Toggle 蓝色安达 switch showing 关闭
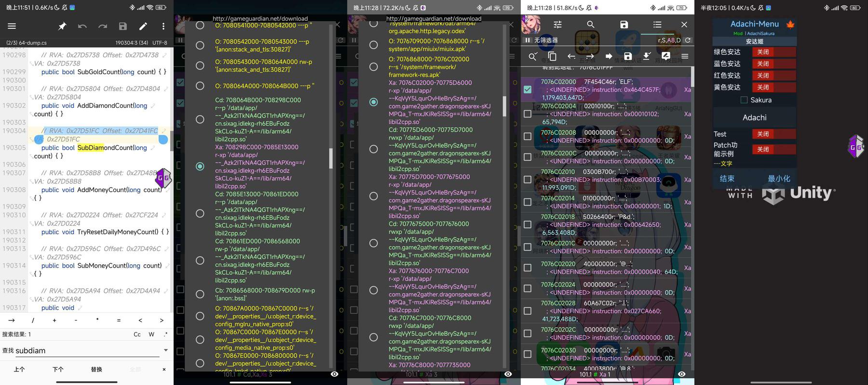 pyautogui.click(x=773, y=64)
